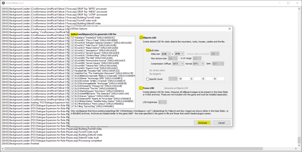
Task: Uncheck the Wasteland worldspace
Action: (73, 38)
